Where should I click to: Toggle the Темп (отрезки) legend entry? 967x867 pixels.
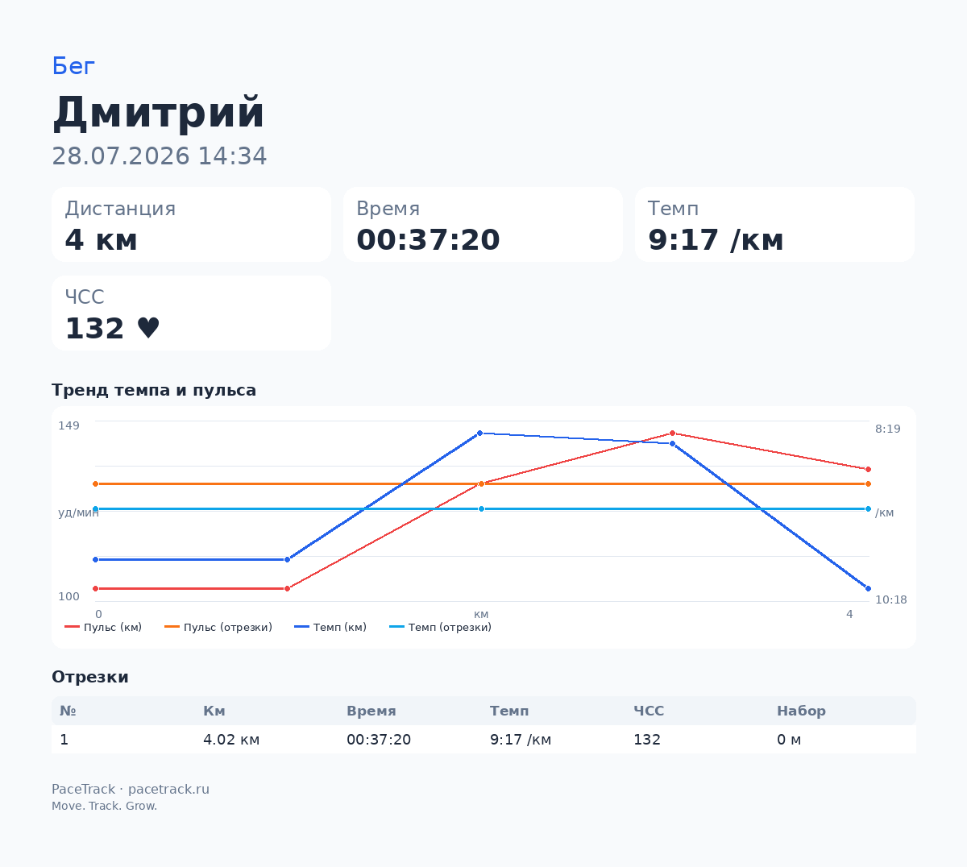[440, 627]
